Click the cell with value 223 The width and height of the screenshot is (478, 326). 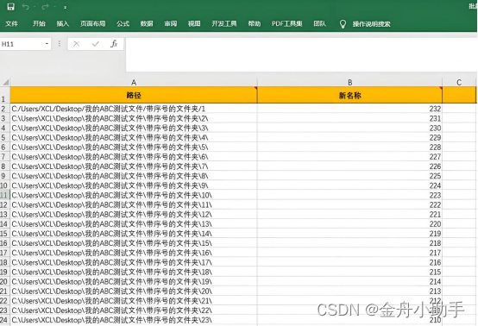(x=349, y=195)
